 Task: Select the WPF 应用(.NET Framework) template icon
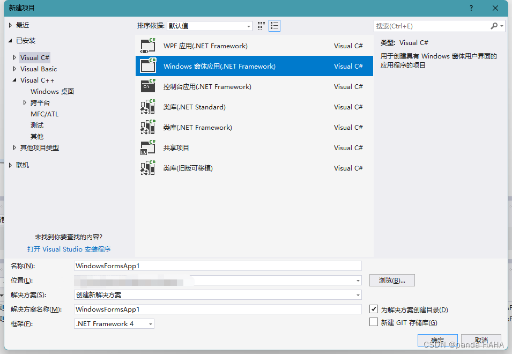tap(147, 46)
